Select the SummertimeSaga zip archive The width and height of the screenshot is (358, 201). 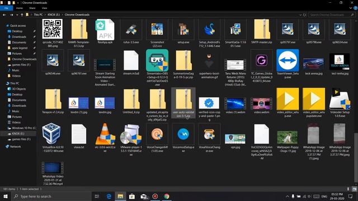[x=183, y=60]
